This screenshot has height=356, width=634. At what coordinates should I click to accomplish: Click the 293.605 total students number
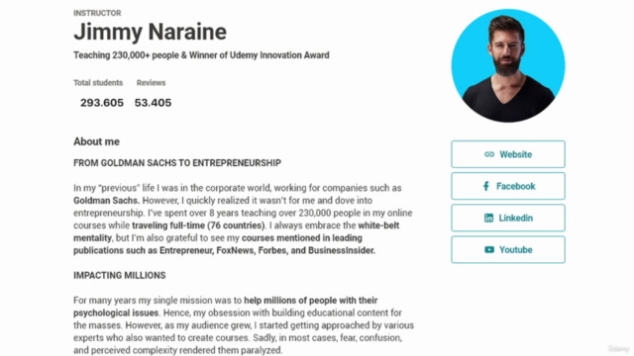[102, 103]
